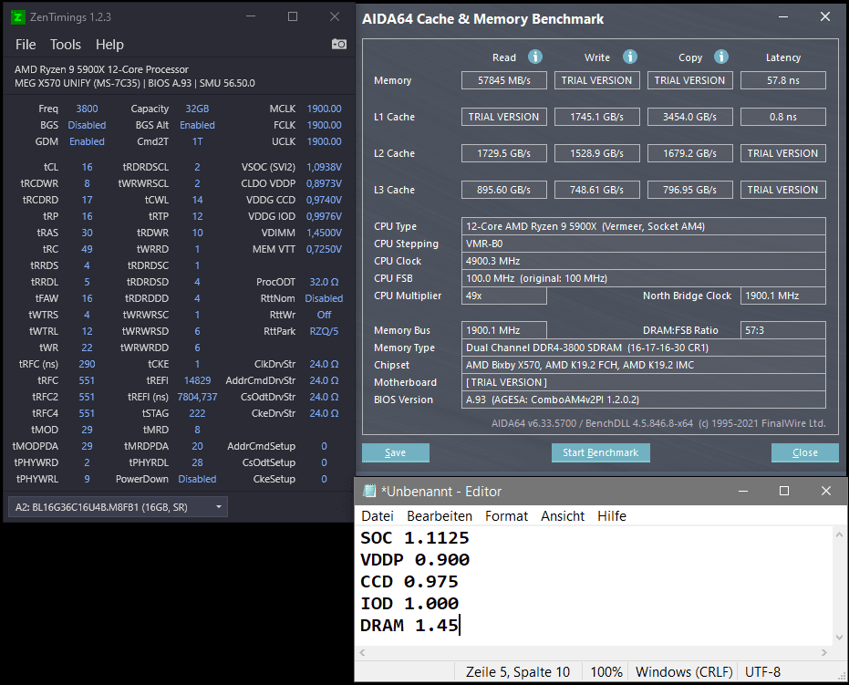Click the IOD 1.000 line in Editor
The width and height of the screenshot is (849, 685).
point(409,603)
